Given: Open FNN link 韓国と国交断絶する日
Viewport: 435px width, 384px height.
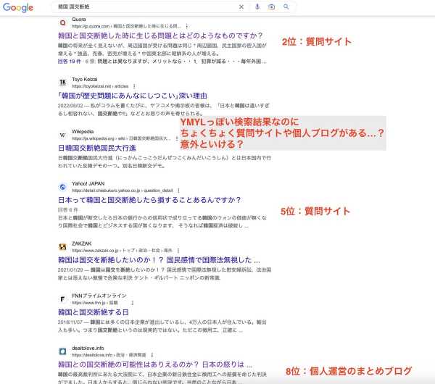Looking at the screenshot, I should click(94, 312).
